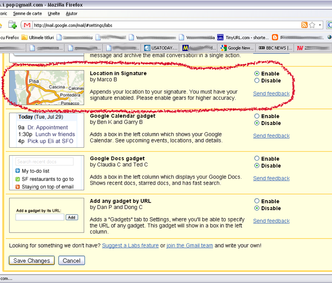Click the Google Calendar gadget preview thumbnail

(46, 130)
